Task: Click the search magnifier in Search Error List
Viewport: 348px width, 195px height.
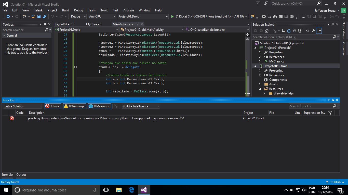Action: click(x=334, y=106)
